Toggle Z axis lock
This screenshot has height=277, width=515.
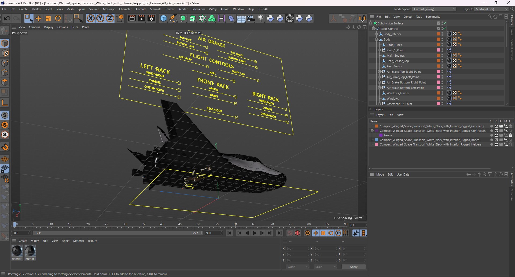[110, 18]
